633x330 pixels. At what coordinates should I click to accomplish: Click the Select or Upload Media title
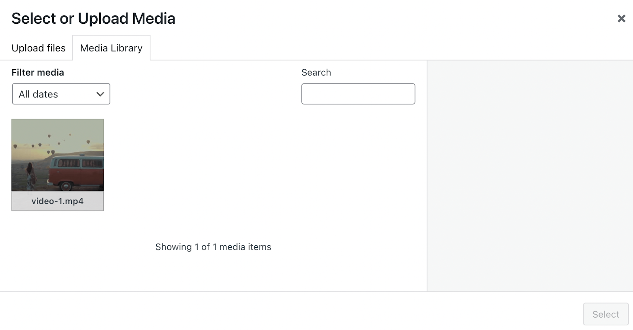point(93,18)
